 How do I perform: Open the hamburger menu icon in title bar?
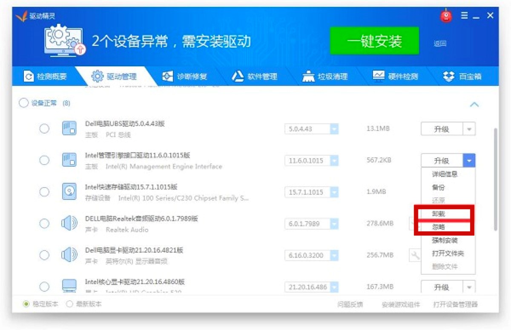pos(465,16)
